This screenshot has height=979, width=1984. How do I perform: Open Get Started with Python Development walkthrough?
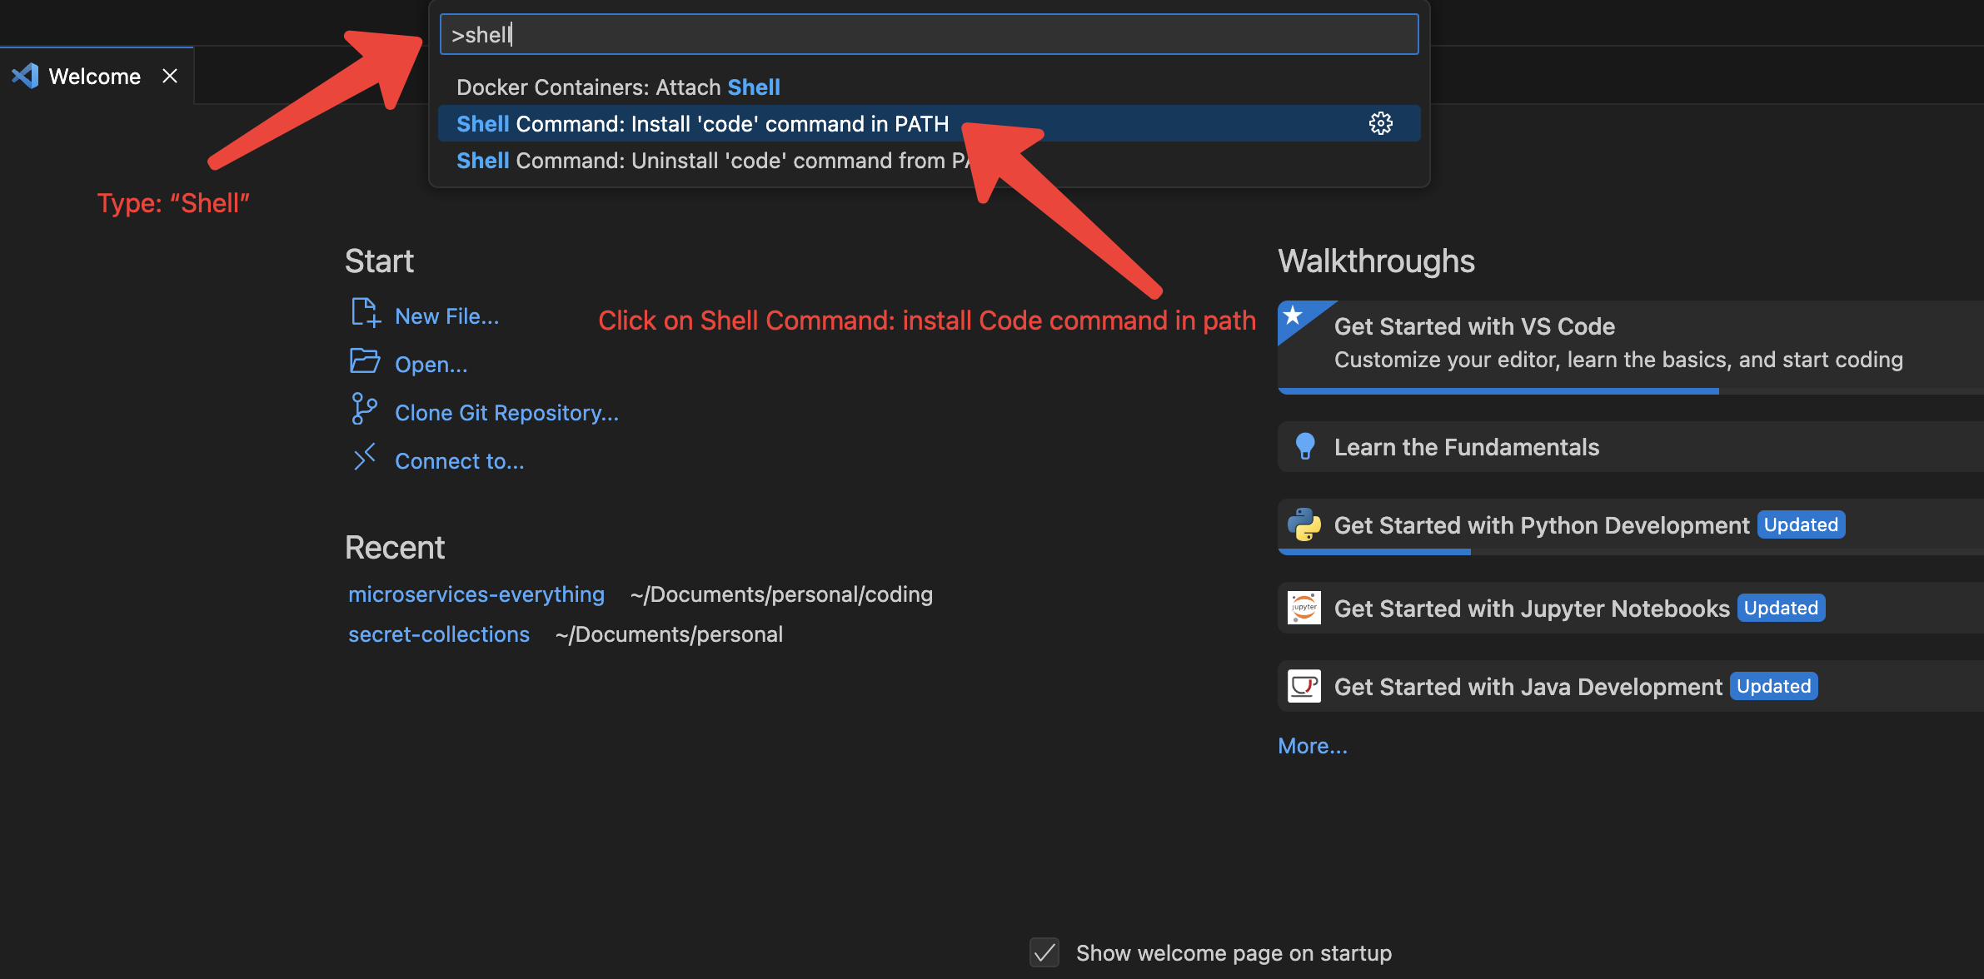coord(1631,525)
